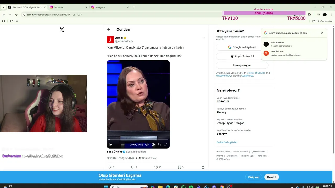Open the Terms of Service link
The width and height of the screenshot is (335, 188).
(x=256, y=73)
